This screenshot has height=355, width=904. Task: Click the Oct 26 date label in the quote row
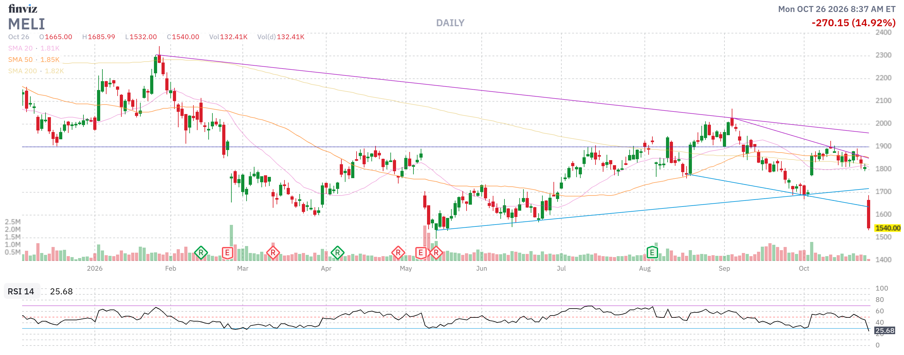(x=19, y=37)
